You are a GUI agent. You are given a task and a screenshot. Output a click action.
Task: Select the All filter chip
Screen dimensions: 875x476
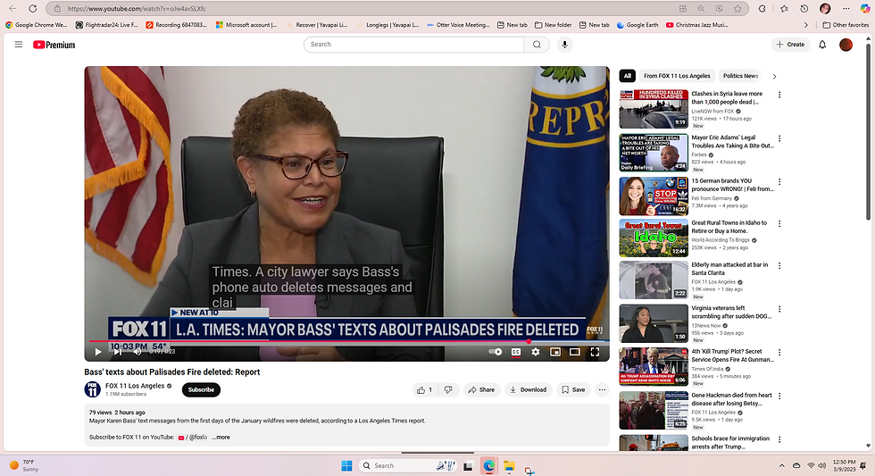627,76
